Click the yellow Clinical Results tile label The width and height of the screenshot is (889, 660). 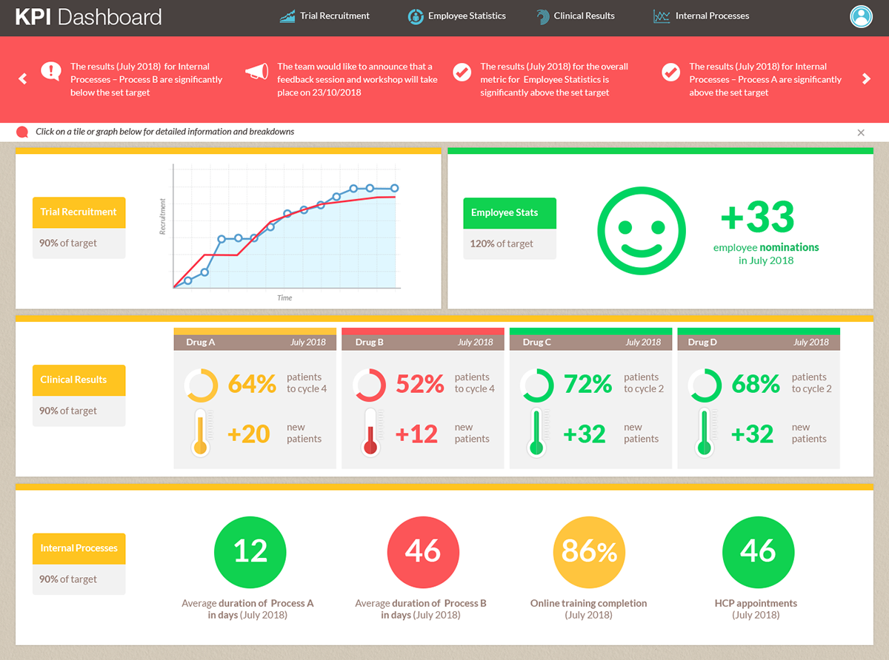tap(79, 380)
